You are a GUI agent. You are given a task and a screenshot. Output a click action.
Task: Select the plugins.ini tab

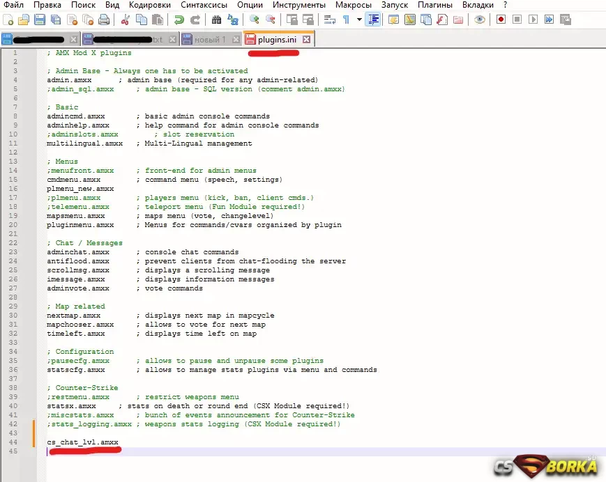point(277,40)
